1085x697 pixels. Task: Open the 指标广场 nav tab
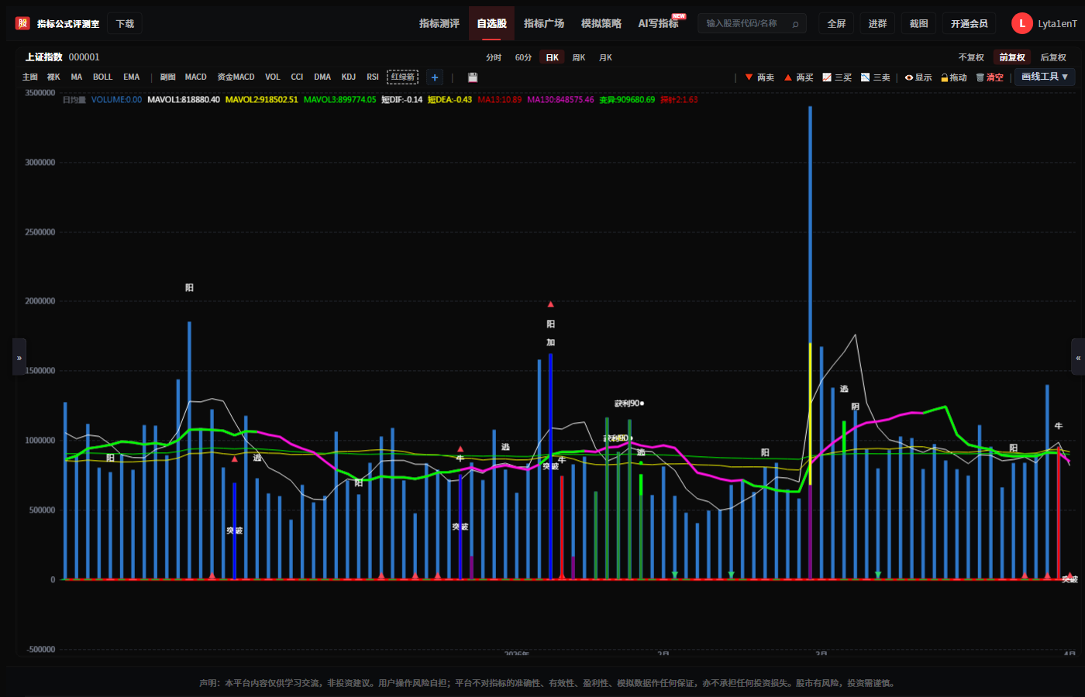(544, 23)
